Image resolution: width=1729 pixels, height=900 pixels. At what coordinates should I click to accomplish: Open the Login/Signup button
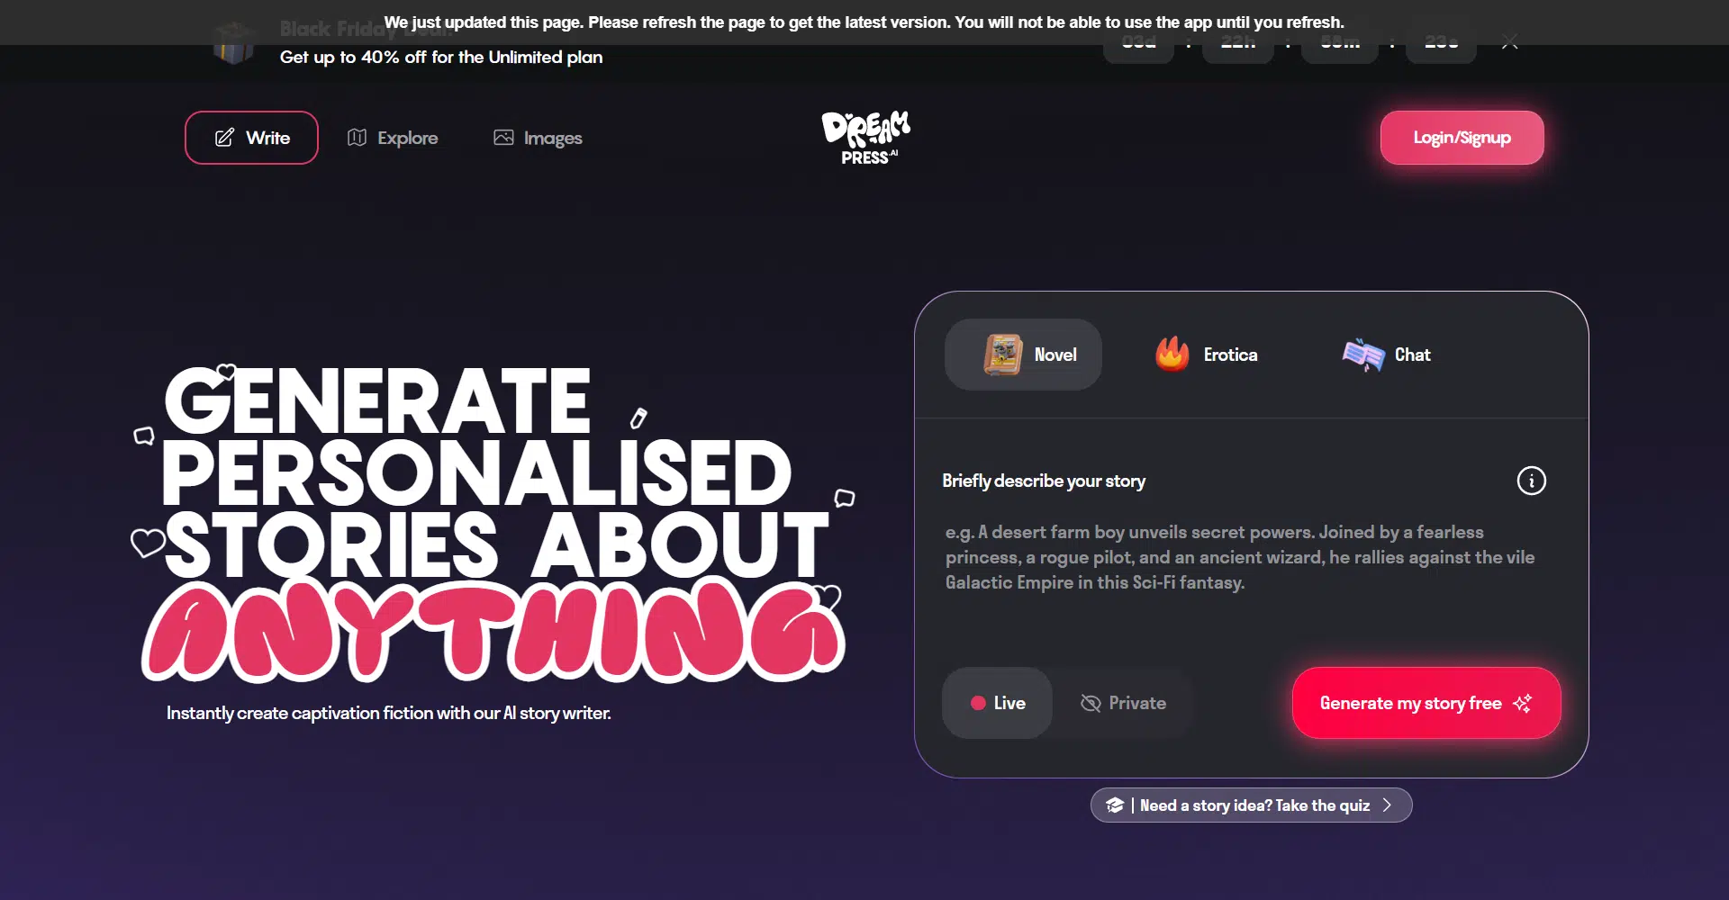tap(1462, 138)
